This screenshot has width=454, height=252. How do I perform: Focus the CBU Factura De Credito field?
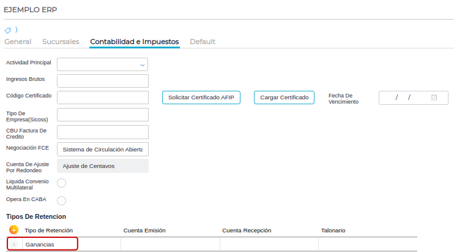point(103,132)
